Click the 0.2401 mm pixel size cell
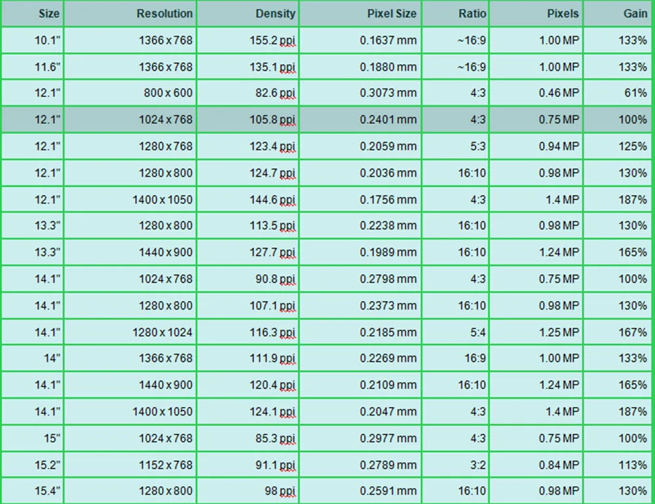This screenshot has width=655, height=504. 360,120
